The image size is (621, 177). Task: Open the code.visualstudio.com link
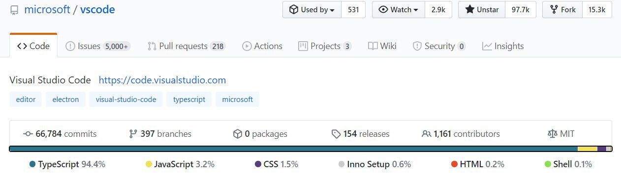point(162,80)
